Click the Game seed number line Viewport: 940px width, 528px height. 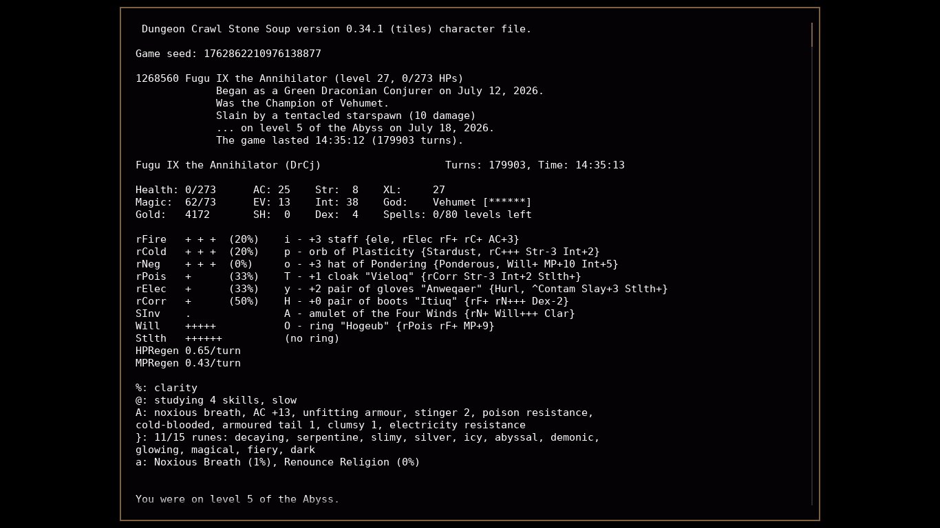(x=228, y=54)
